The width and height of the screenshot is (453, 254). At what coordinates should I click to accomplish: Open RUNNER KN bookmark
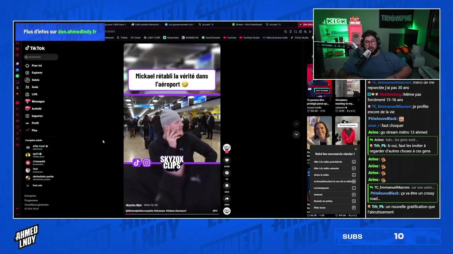coord(190,38)
